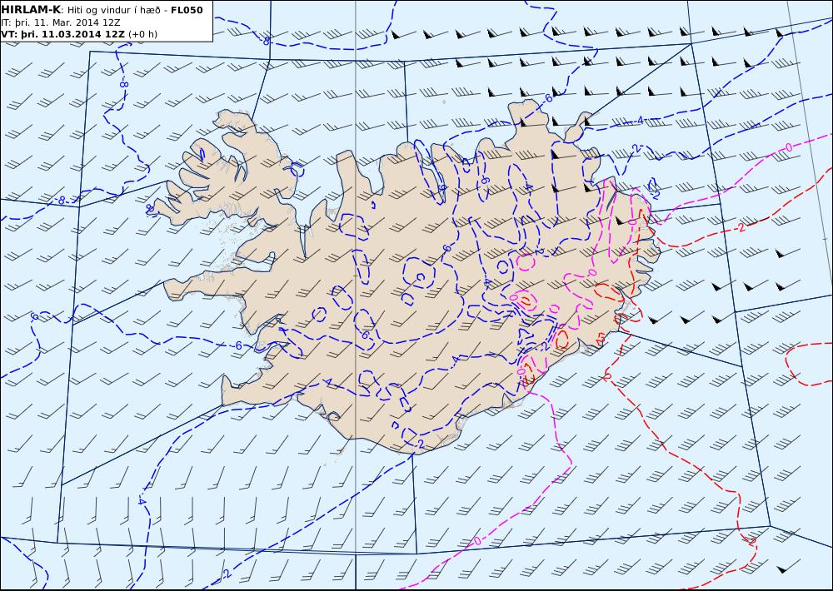The height and width of the screenshot is (591, 833).
Task: Click the 'VT: þri. 11.03.2014 12Z' valid time
Action: click(x=63, y=34)
